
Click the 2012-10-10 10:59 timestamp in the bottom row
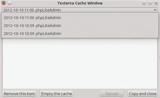pos(19,34)
